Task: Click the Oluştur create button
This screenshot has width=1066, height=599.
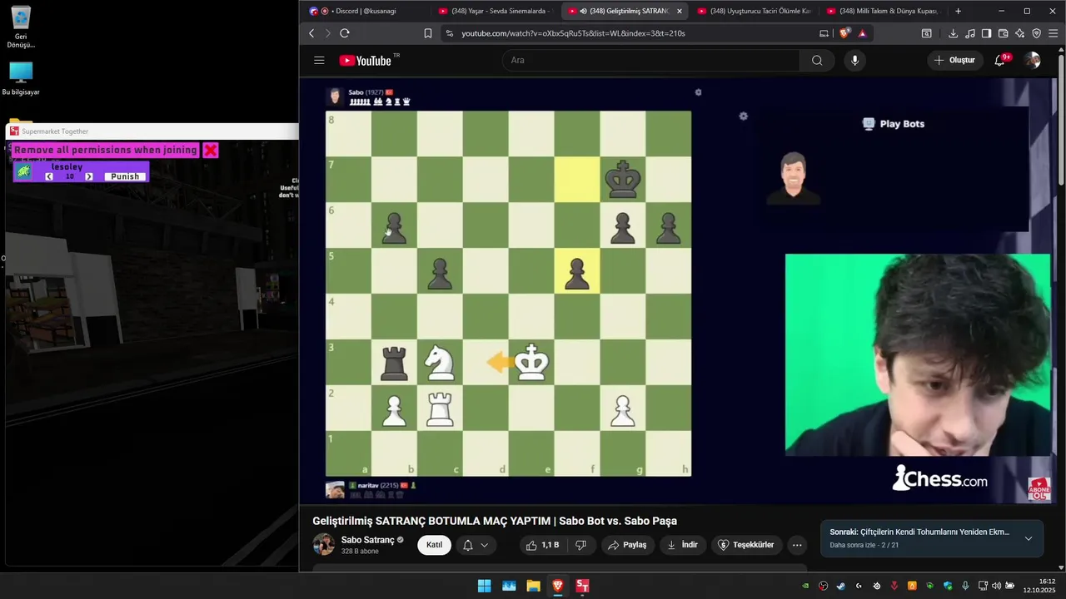Action: [x=954, y=60]
